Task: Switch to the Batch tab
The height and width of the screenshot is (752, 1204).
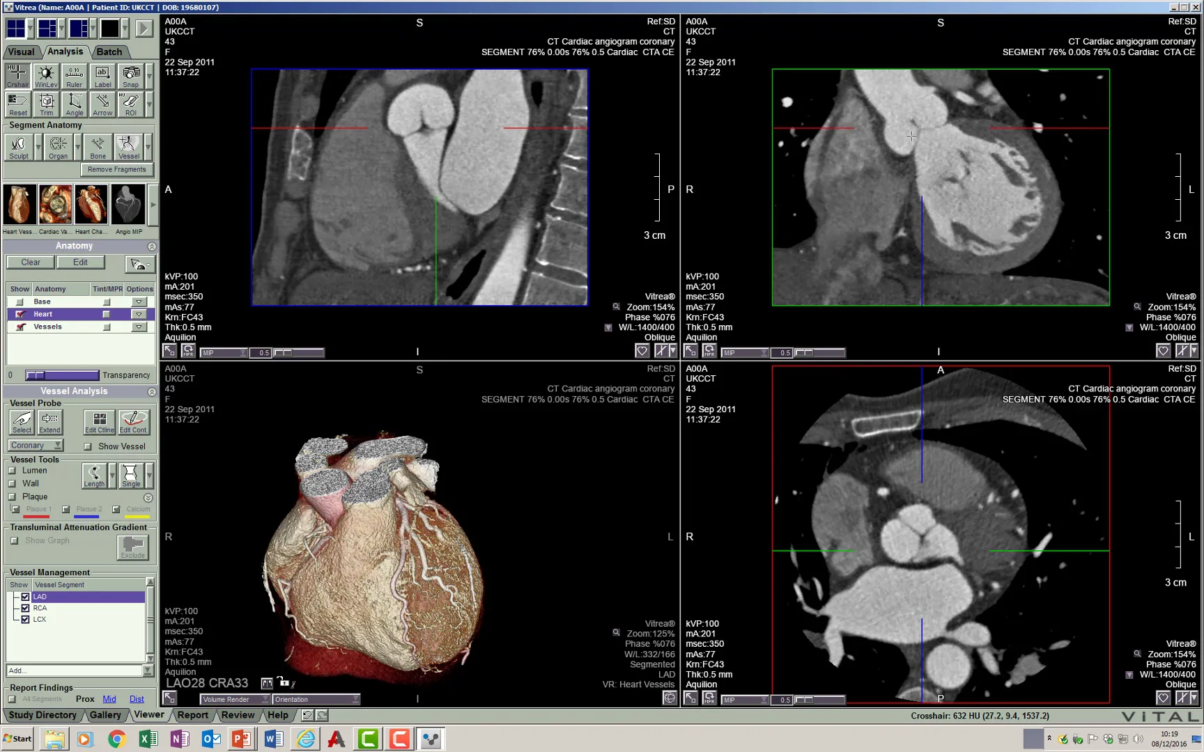Action: pos(109,52)
